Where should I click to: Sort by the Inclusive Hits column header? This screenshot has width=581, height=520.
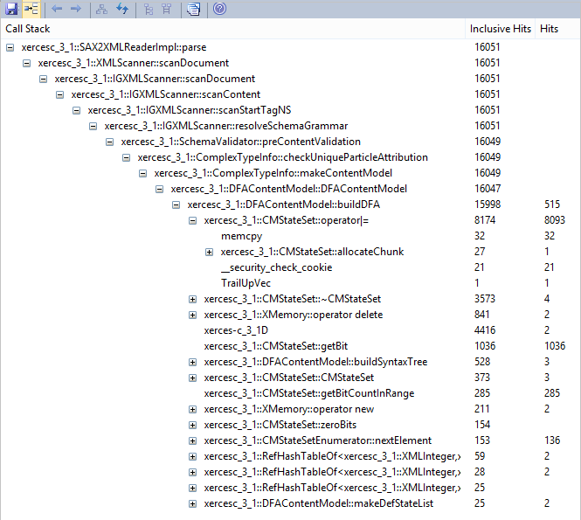click(x=501, y=29)
